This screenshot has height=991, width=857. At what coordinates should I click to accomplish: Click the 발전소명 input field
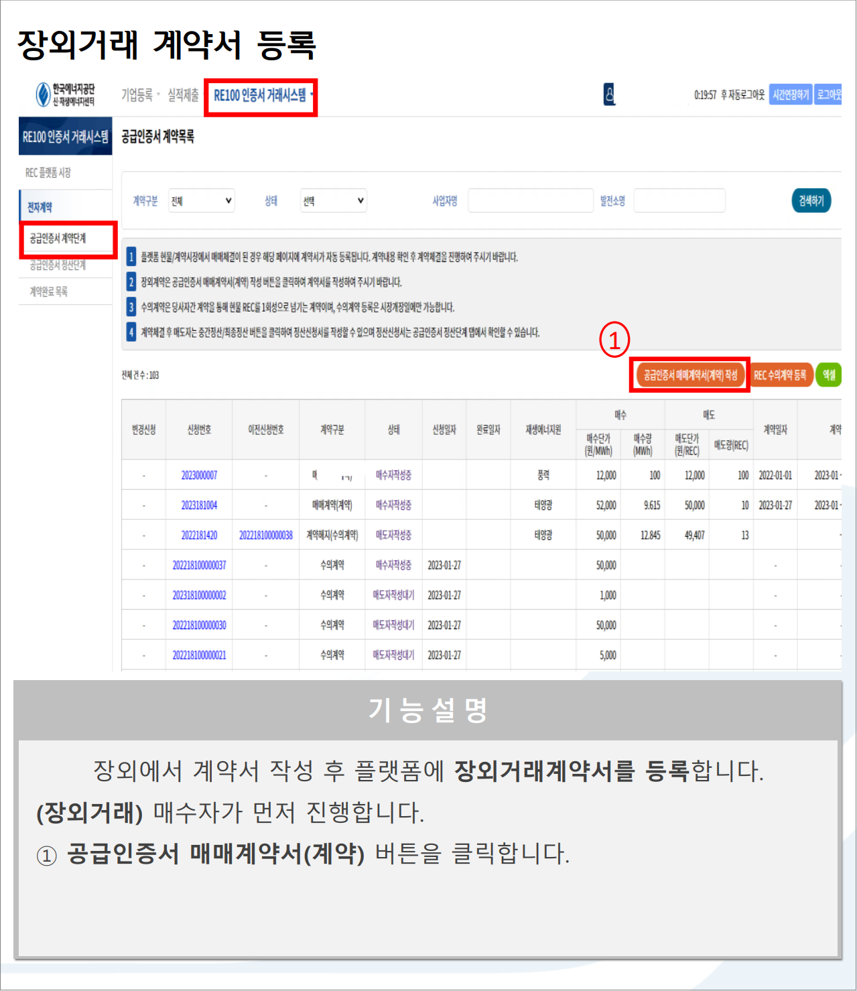[679, 200]
